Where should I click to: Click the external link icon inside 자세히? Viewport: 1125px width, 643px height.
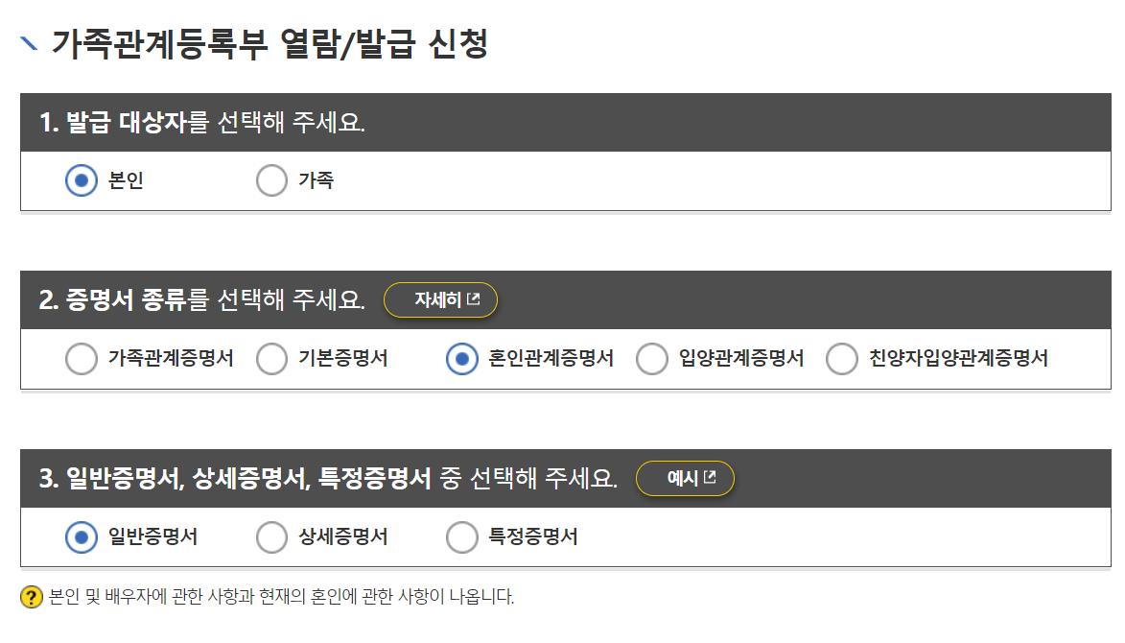472,299
